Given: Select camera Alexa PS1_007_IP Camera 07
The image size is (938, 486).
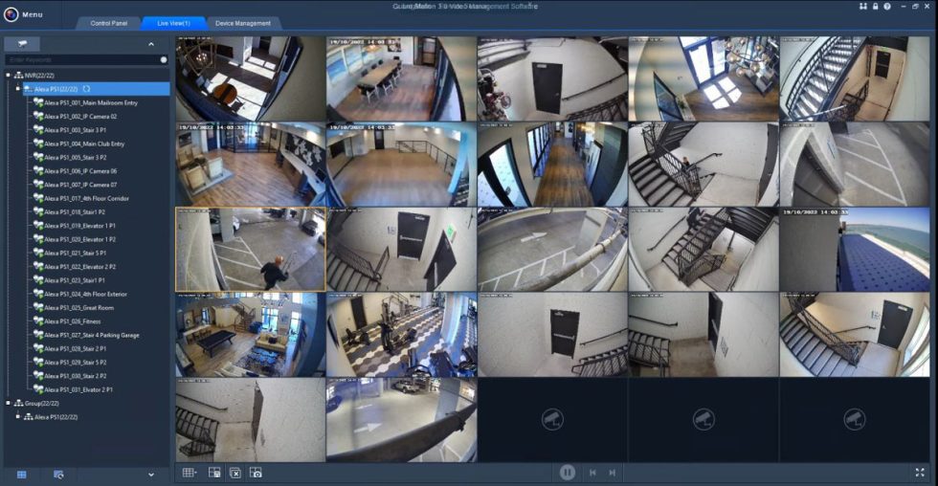Looking at the screenshot, I should point(80,185).
